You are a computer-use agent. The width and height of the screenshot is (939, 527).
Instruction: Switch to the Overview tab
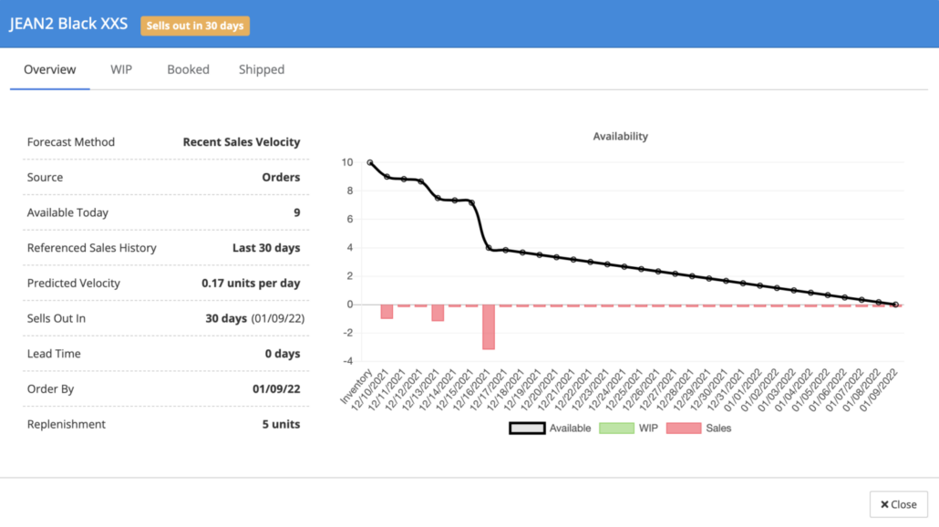point(50,69)
